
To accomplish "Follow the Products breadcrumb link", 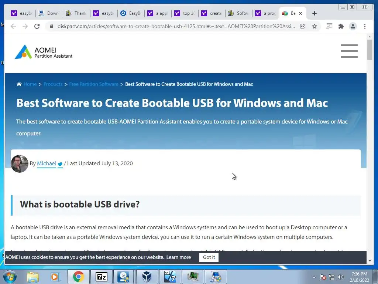I will pos(53,84).
